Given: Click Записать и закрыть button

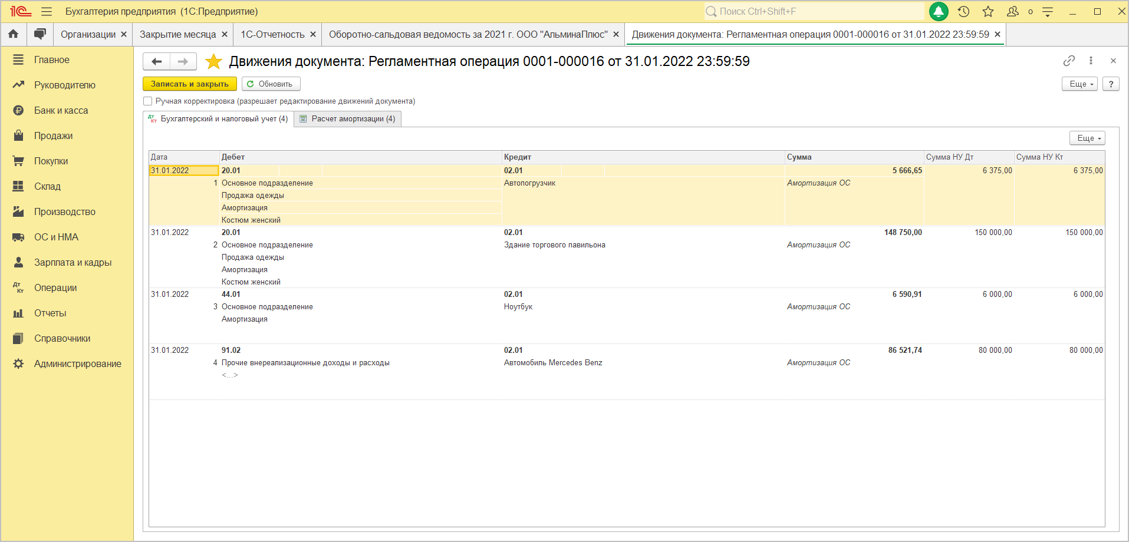Looking at the screenshot, I should pos(190,84).
